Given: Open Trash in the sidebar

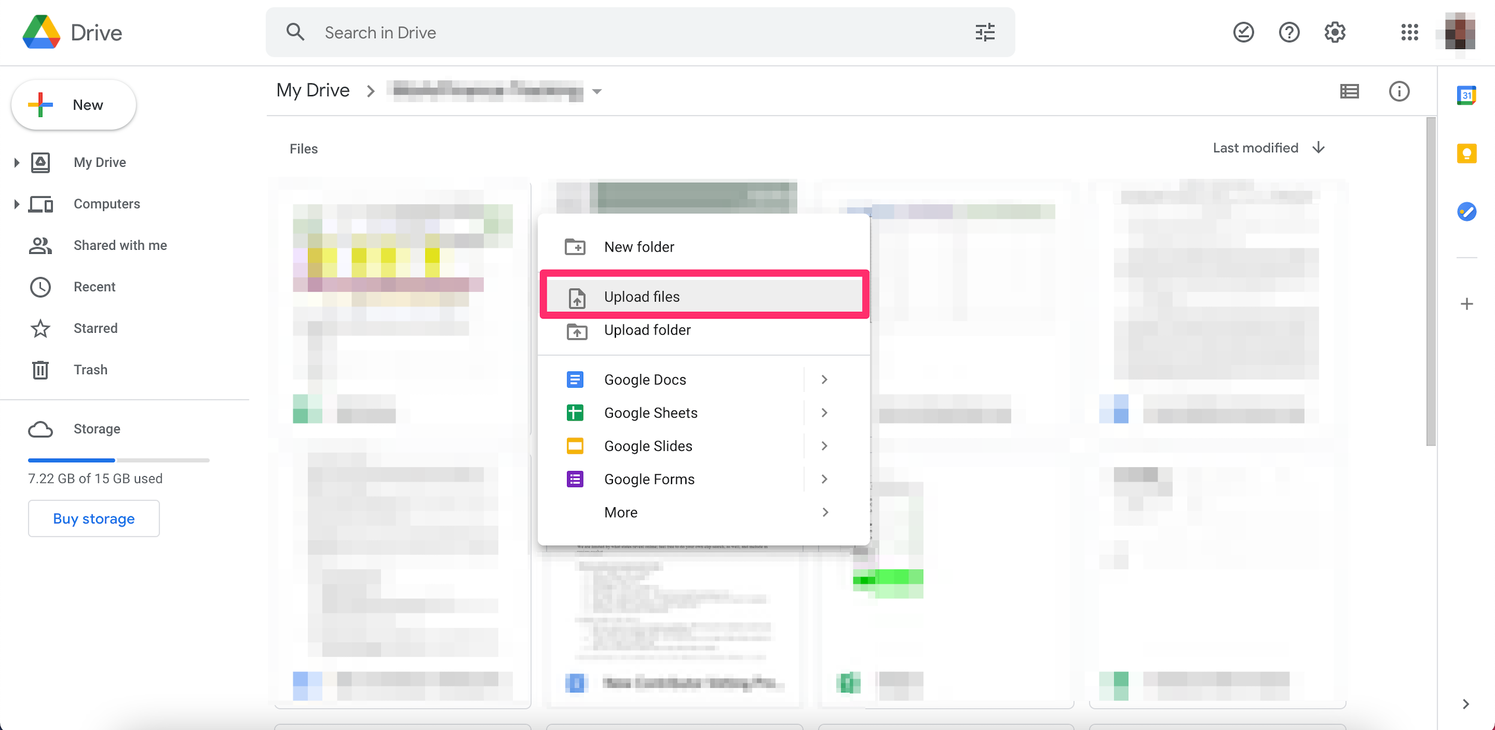Looking at the screenshot, I should point(90,370).
